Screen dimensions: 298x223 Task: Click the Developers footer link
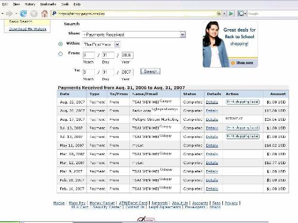point(195,207)
